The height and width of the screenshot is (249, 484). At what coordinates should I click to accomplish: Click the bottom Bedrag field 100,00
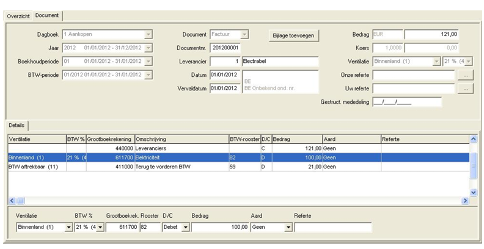coord(220,227)
